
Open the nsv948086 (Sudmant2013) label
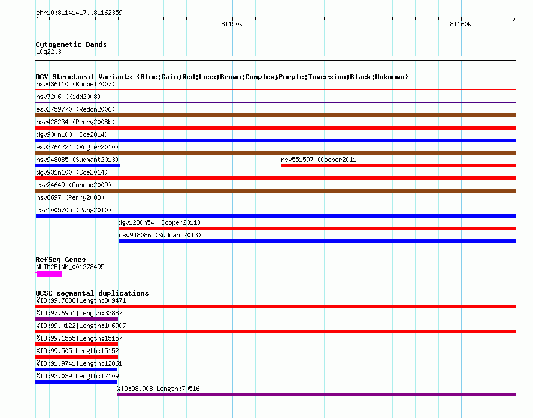click(160, 235)
